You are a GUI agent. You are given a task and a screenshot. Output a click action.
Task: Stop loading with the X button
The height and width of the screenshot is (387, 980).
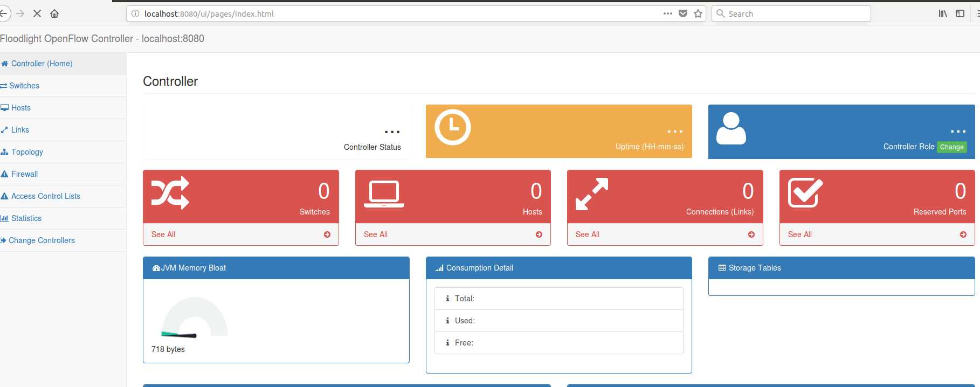(37, 13)
